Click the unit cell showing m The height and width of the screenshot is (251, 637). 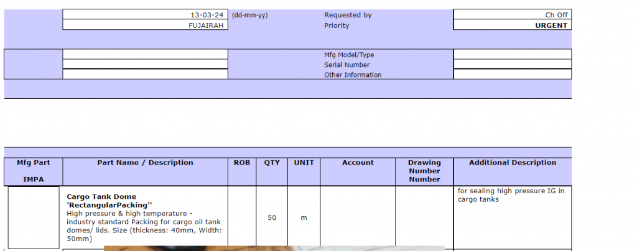pyautogui.click(x=304, y=218)
